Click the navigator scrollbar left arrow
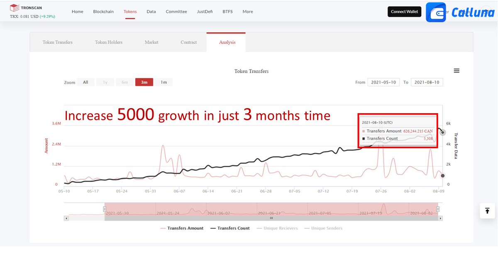 pos(66,218)
